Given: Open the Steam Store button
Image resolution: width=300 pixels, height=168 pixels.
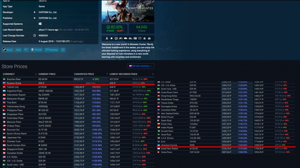Looking at the screenshot, I should coord(8,50).
